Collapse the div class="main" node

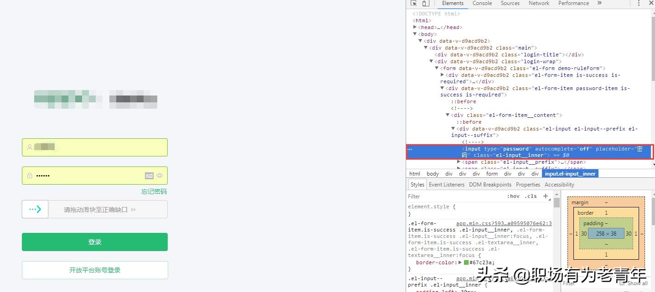(x=426, y=48)
